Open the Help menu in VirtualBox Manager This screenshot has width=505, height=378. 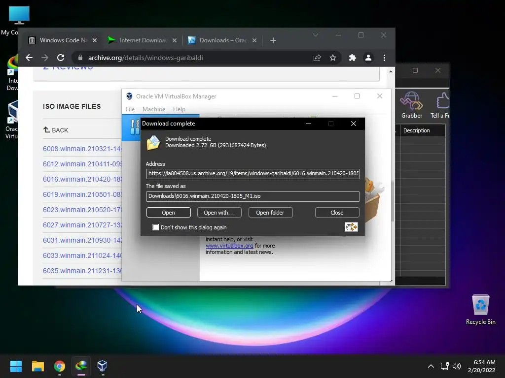pos(179,109)
